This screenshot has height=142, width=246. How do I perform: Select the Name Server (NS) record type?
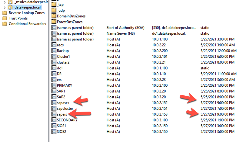pyautogui.click(x=121, y=33)
